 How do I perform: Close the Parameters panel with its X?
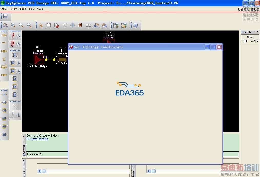257,32
